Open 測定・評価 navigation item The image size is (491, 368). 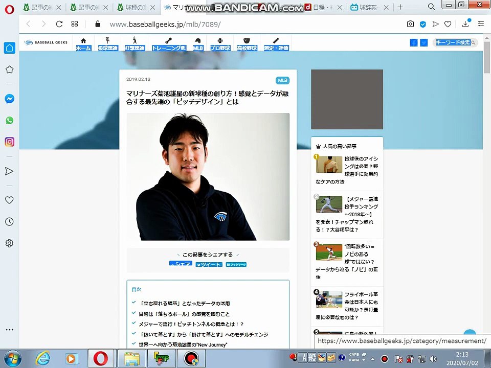(276, 44)
